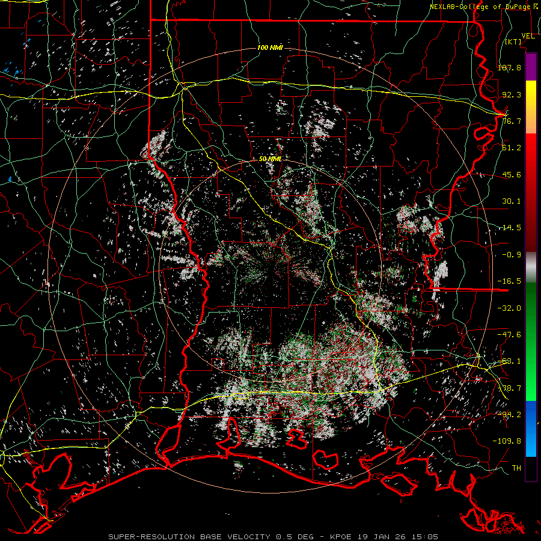Select the 14.5 velocity scale value

(x=512, y=228)
